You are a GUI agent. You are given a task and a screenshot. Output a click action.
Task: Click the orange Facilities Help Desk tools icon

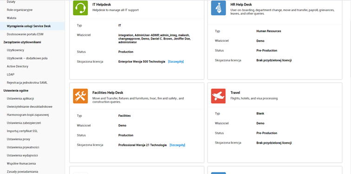coord(80,96)
